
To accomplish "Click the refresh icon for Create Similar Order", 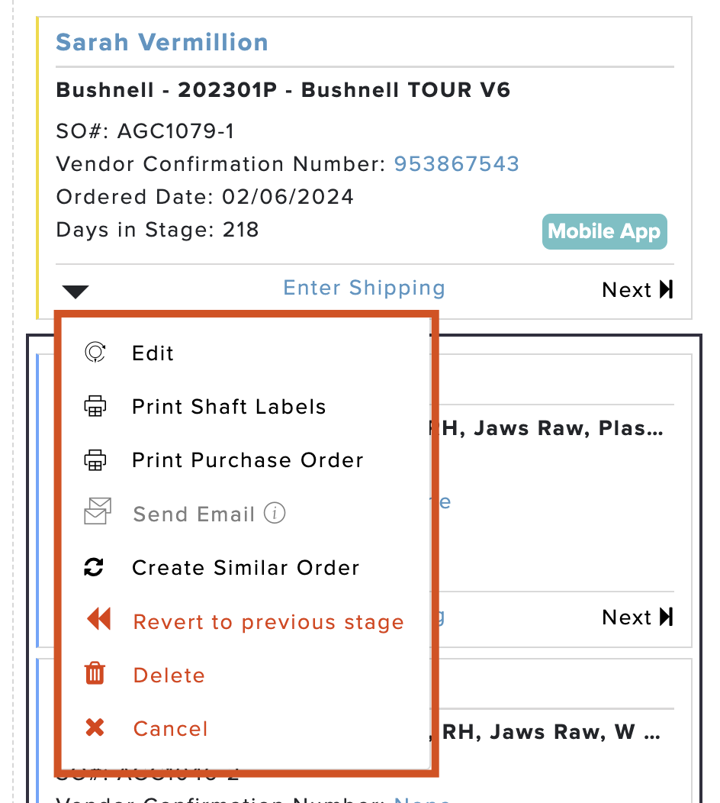I will [94, 567].
